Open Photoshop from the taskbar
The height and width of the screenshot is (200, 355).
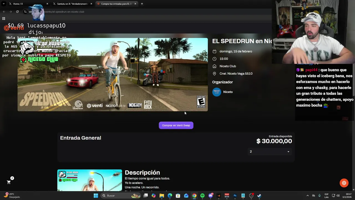tap(235, 196)
